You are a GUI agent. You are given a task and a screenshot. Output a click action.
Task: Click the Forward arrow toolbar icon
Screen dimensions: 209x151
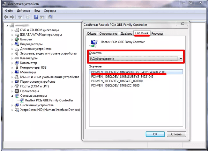click(x=12, y=17)
